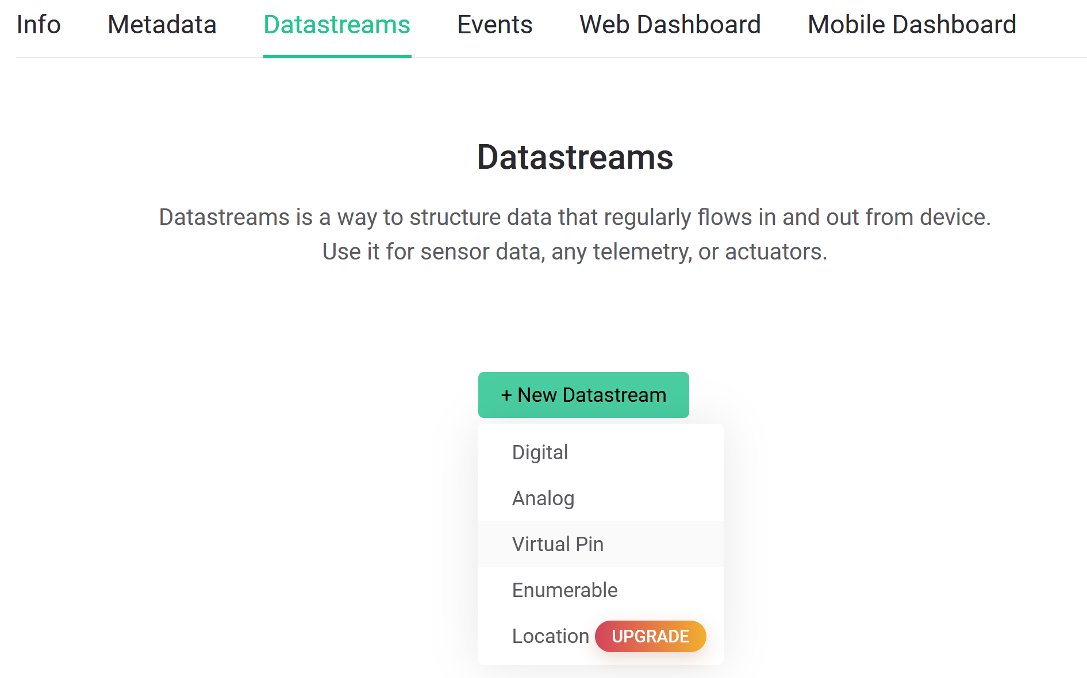The width and height of the screenshot is (1087, 678).
Task: Open the Web Dashboard tab
Action: (x=670, y=25)
